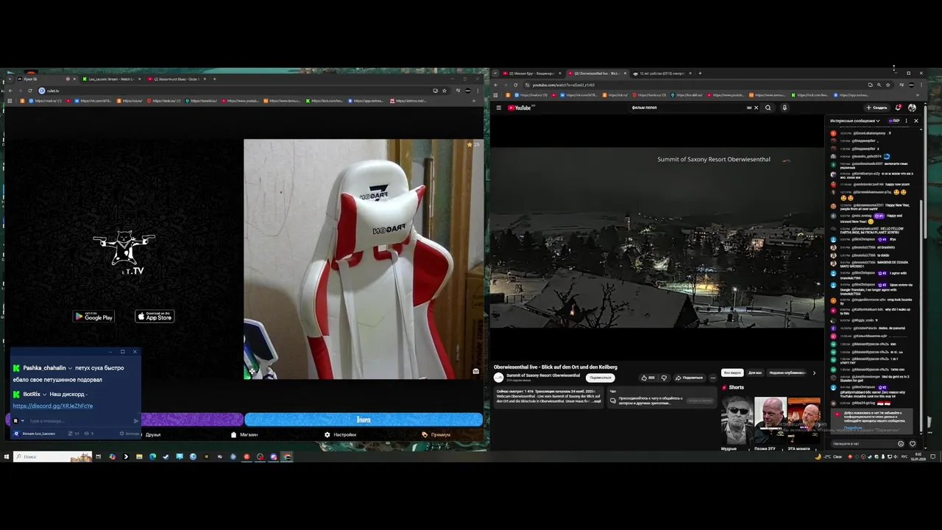Click the favorite star on the chair video

click(470, 144)
